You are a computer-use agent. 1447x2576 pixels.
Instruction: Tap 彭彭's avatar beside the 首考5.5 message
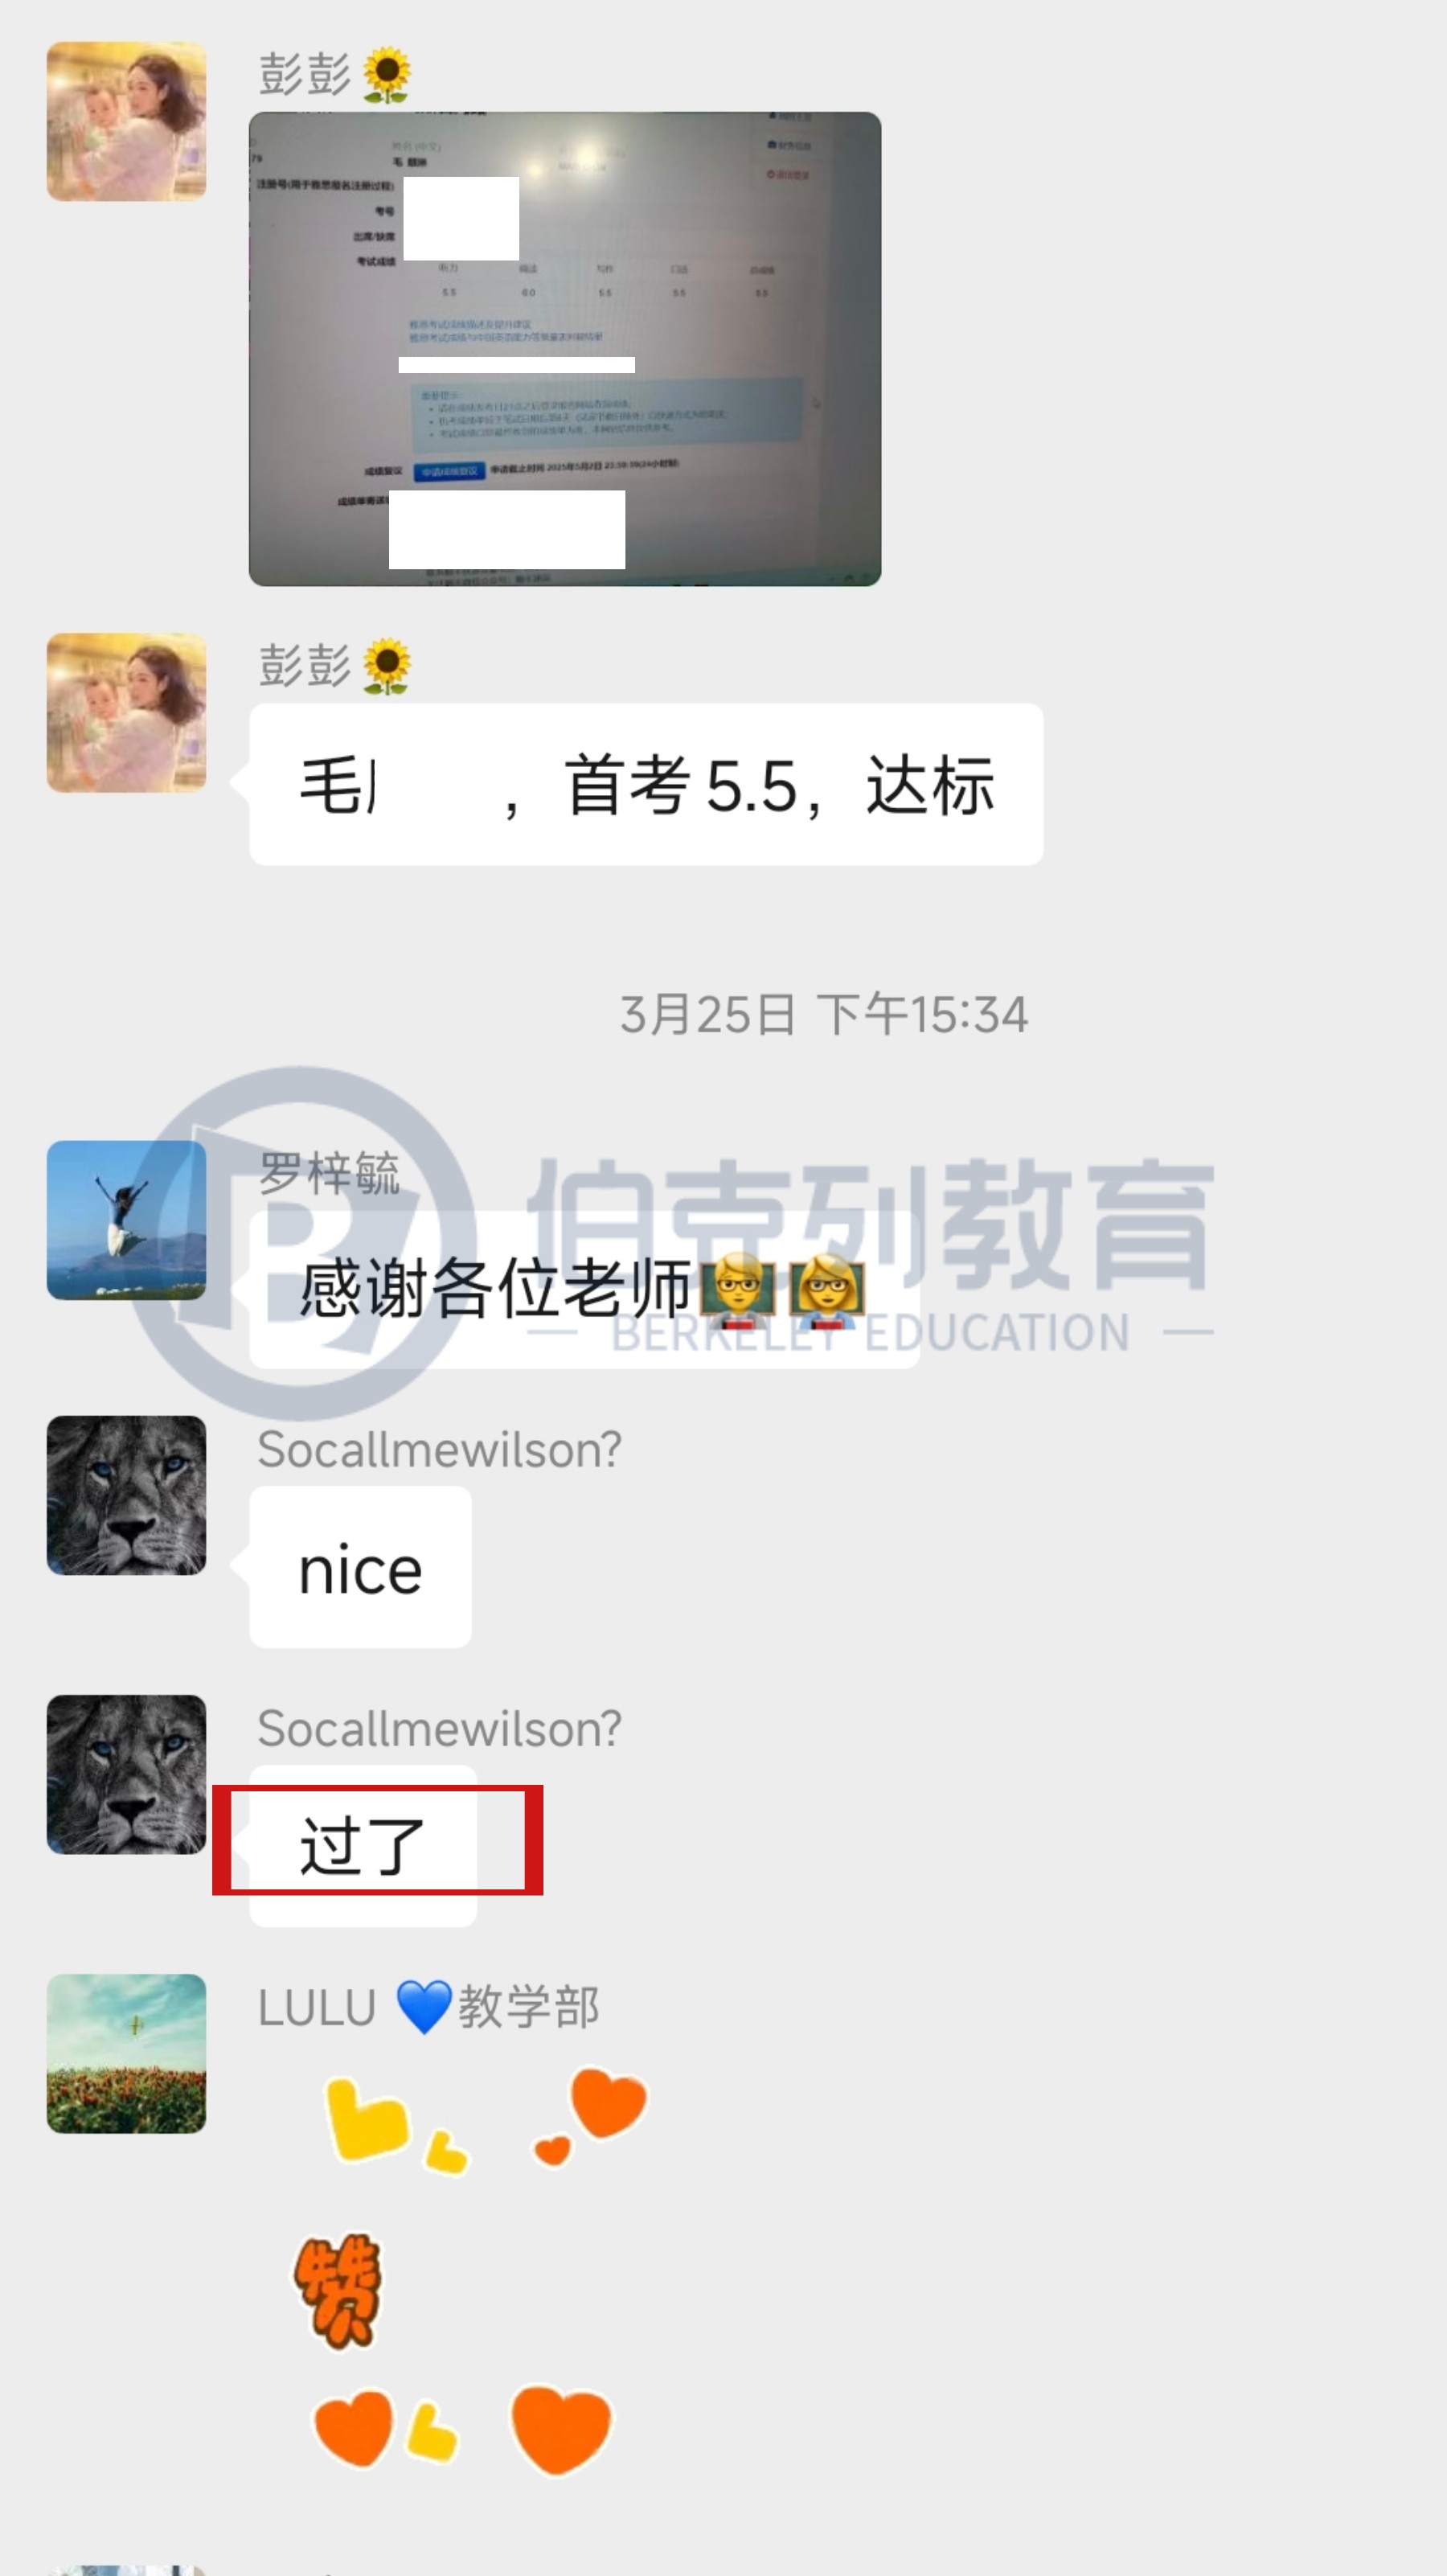point(127,713)
